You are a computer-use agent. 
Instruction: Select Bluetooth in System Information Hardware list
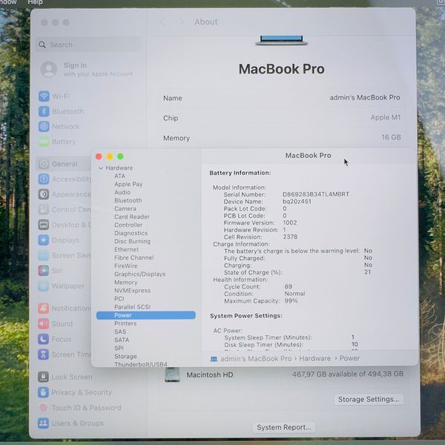pos(128,200)
